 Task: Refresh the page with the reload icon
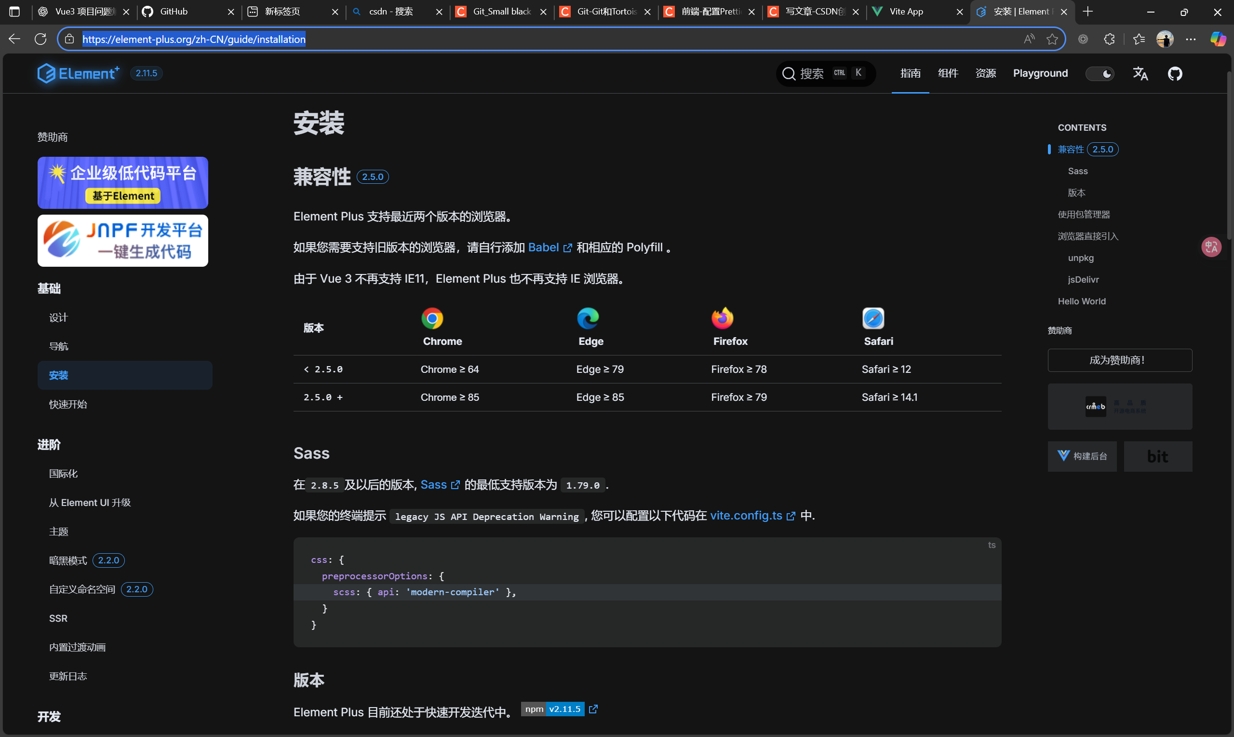click(40, 39)
